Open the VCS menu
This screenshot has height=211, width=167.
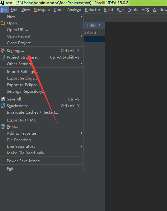point(145,10)
